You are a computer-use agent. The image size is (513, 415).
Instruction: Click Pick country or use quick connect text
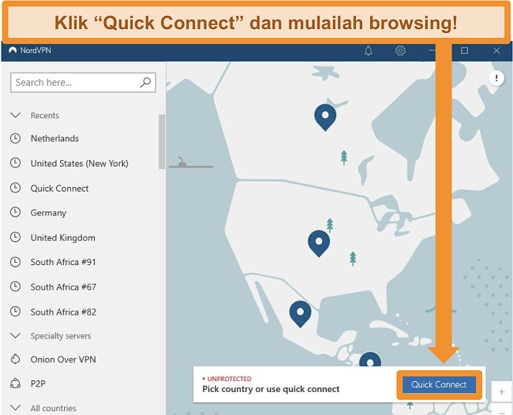271,389
